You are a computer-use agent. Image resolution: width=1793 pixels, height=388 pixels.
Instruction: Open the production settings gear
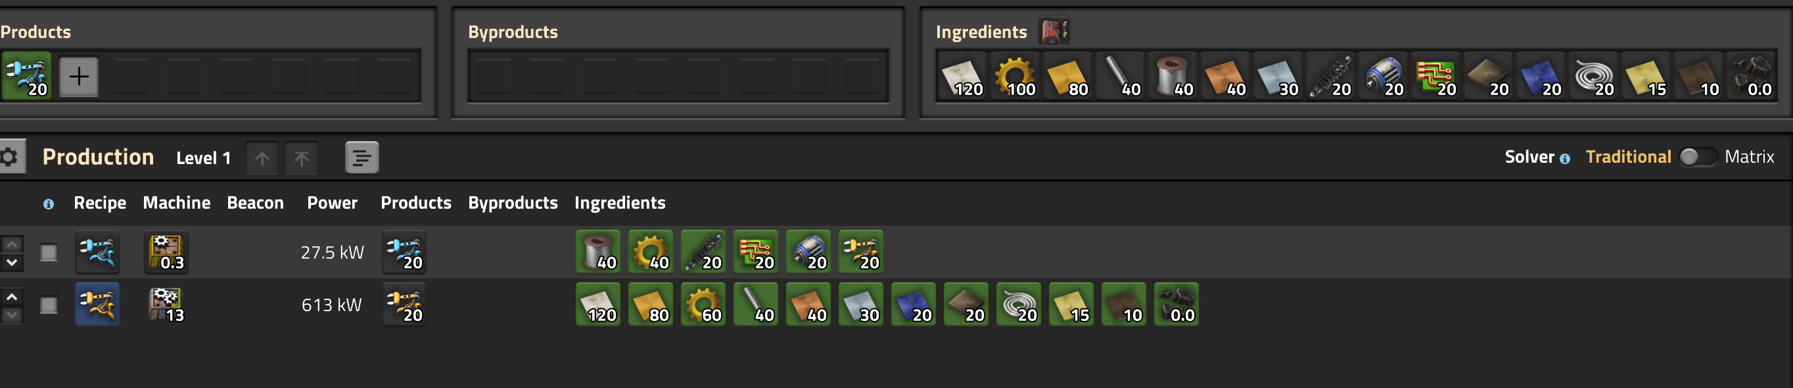pyautogui.click(x=10, y=157)
